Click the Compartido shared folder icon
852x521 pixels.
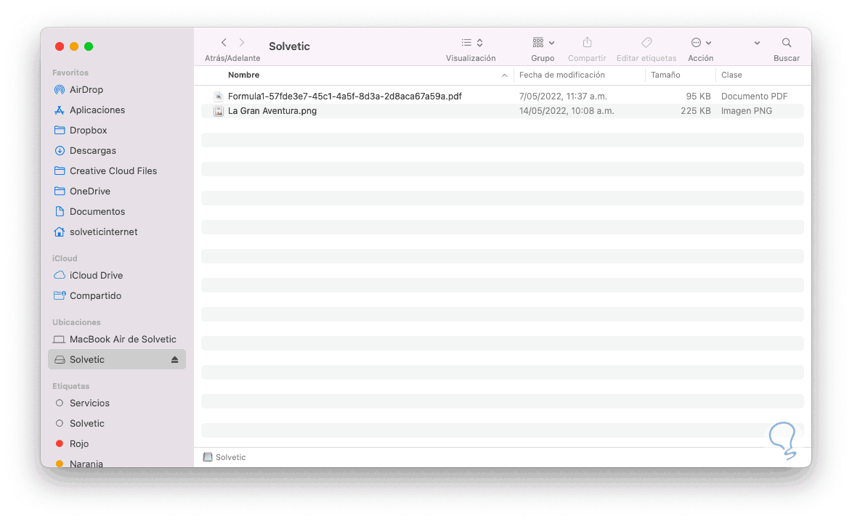coord(60,296)
